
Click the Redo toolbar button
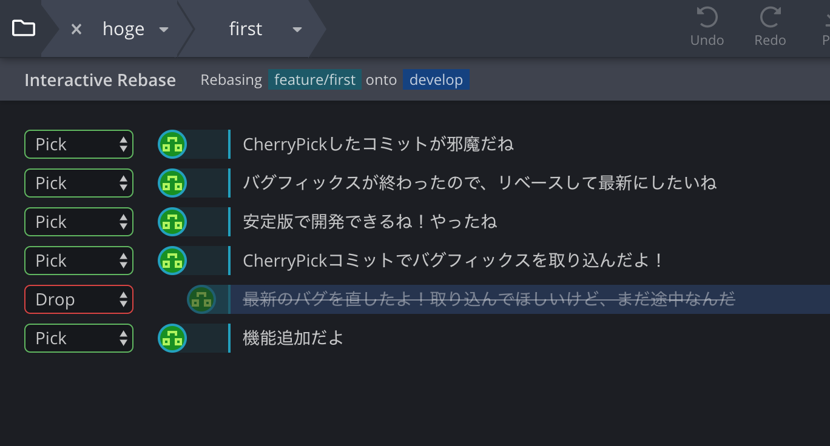(x=770, y=27)
